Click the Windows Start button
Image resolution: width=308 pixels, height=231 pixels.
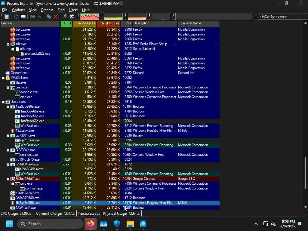pos(10,224)
